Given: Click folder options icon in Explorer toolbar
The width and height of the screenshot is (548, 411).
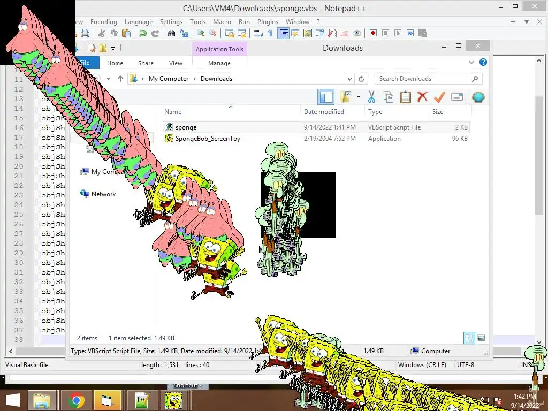Looking at the screenshot, I should [x=346, y=97].
